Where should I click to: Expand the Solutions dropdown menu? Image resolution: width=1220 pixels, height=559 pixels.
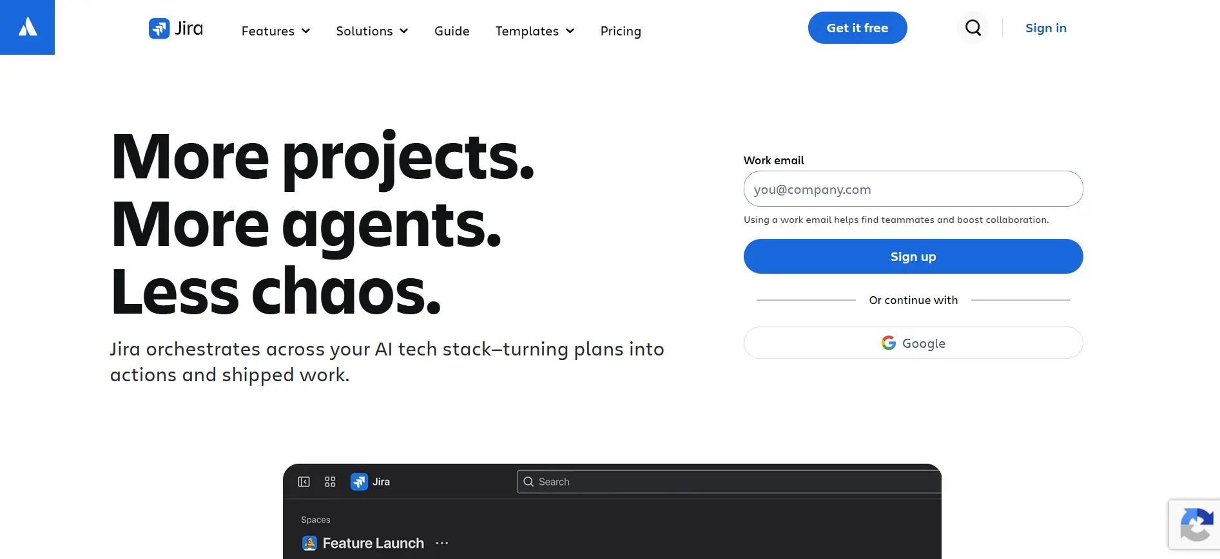pyautogui.click(x=372, y=31)
